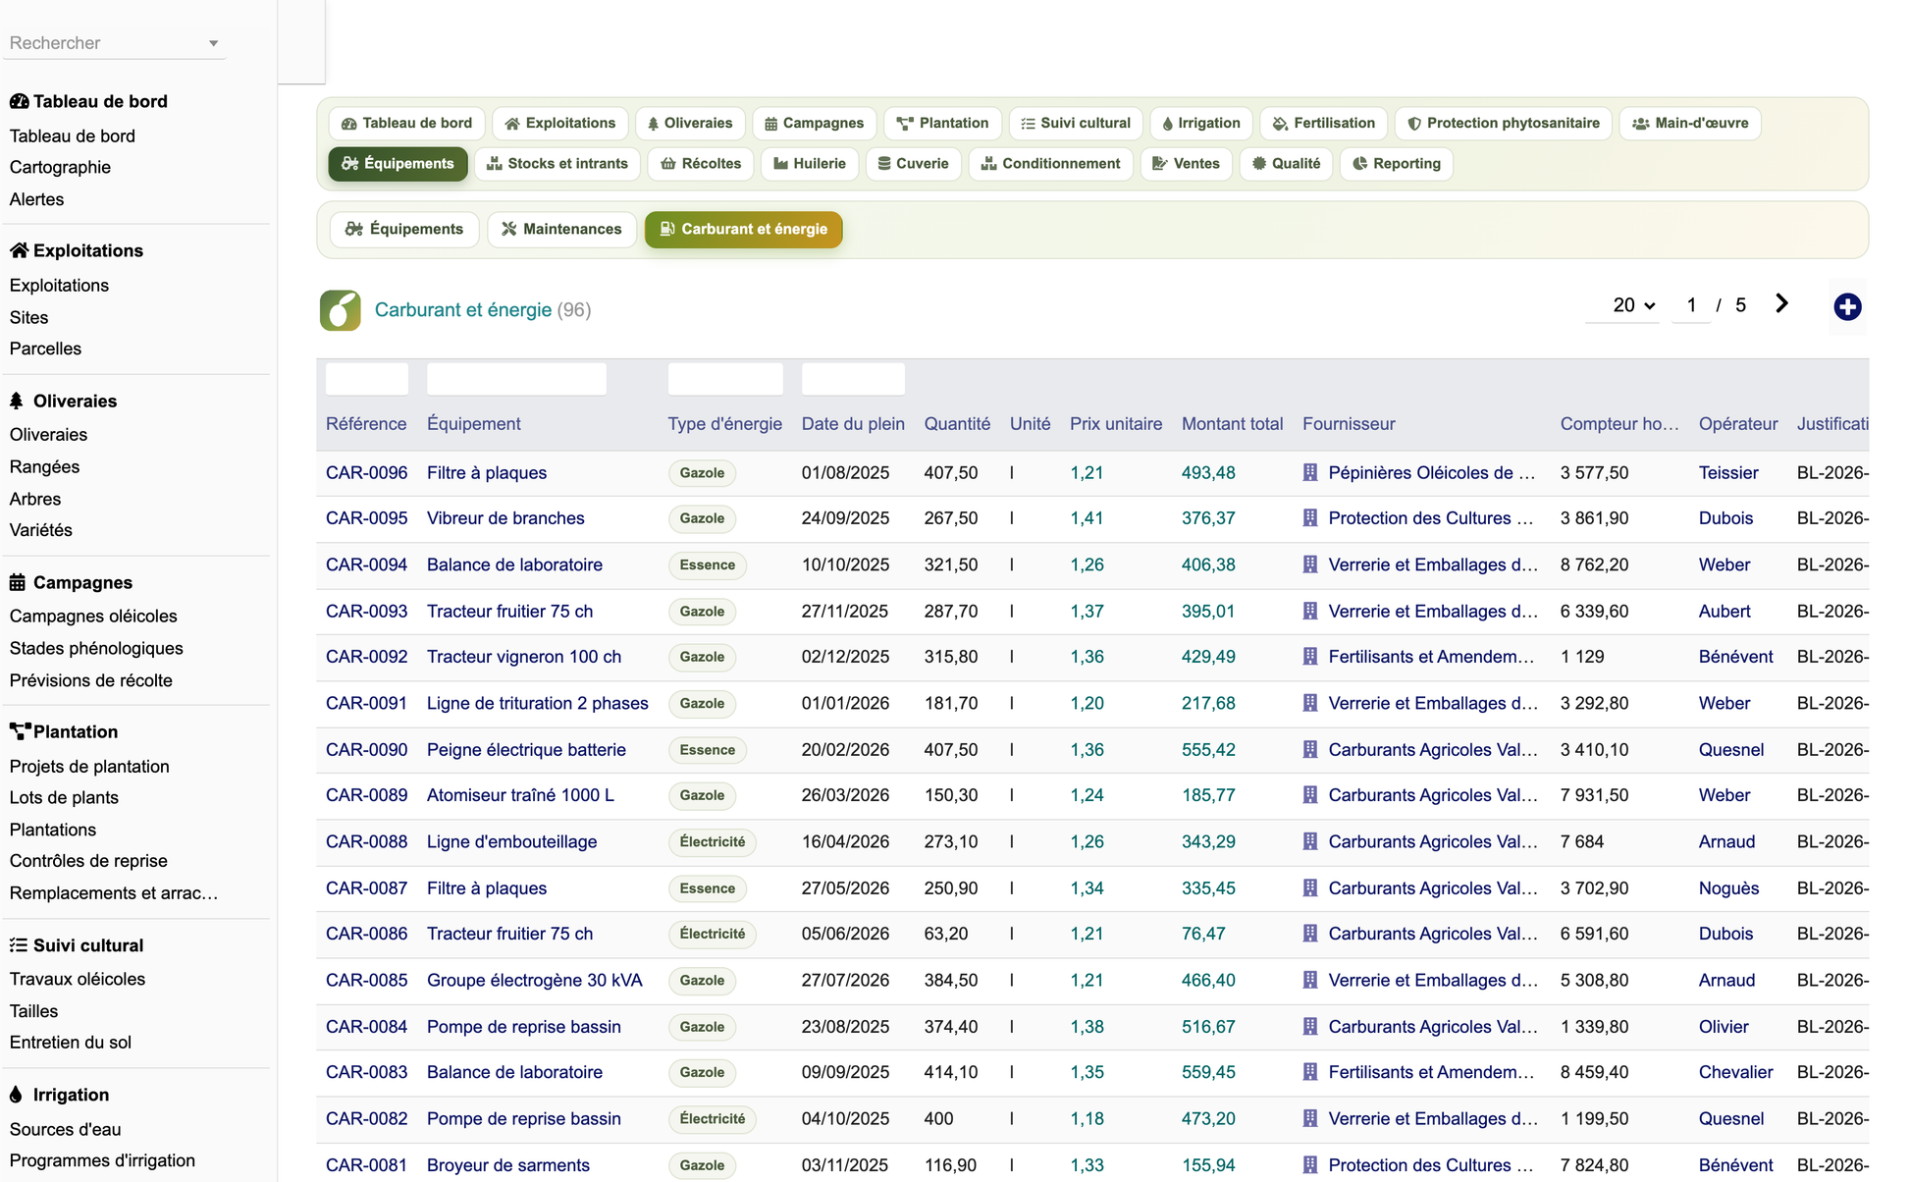This screenshot has width=1910, height=1182.
Task: Sort by Prix unitaire column header
Action: click(1116, 424)
